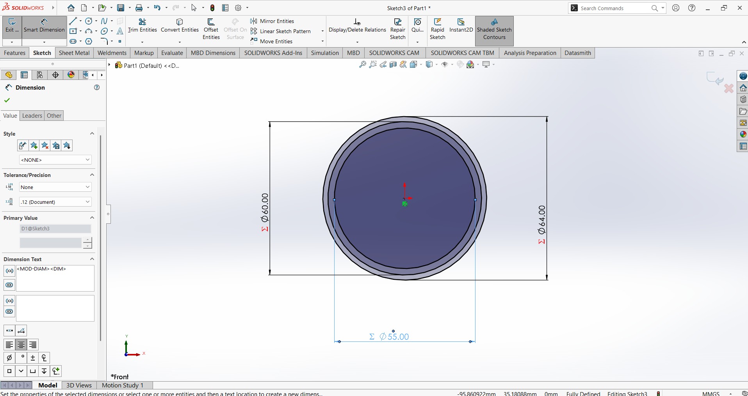Click the Rebuild traffic light icon

click(212, 8)
